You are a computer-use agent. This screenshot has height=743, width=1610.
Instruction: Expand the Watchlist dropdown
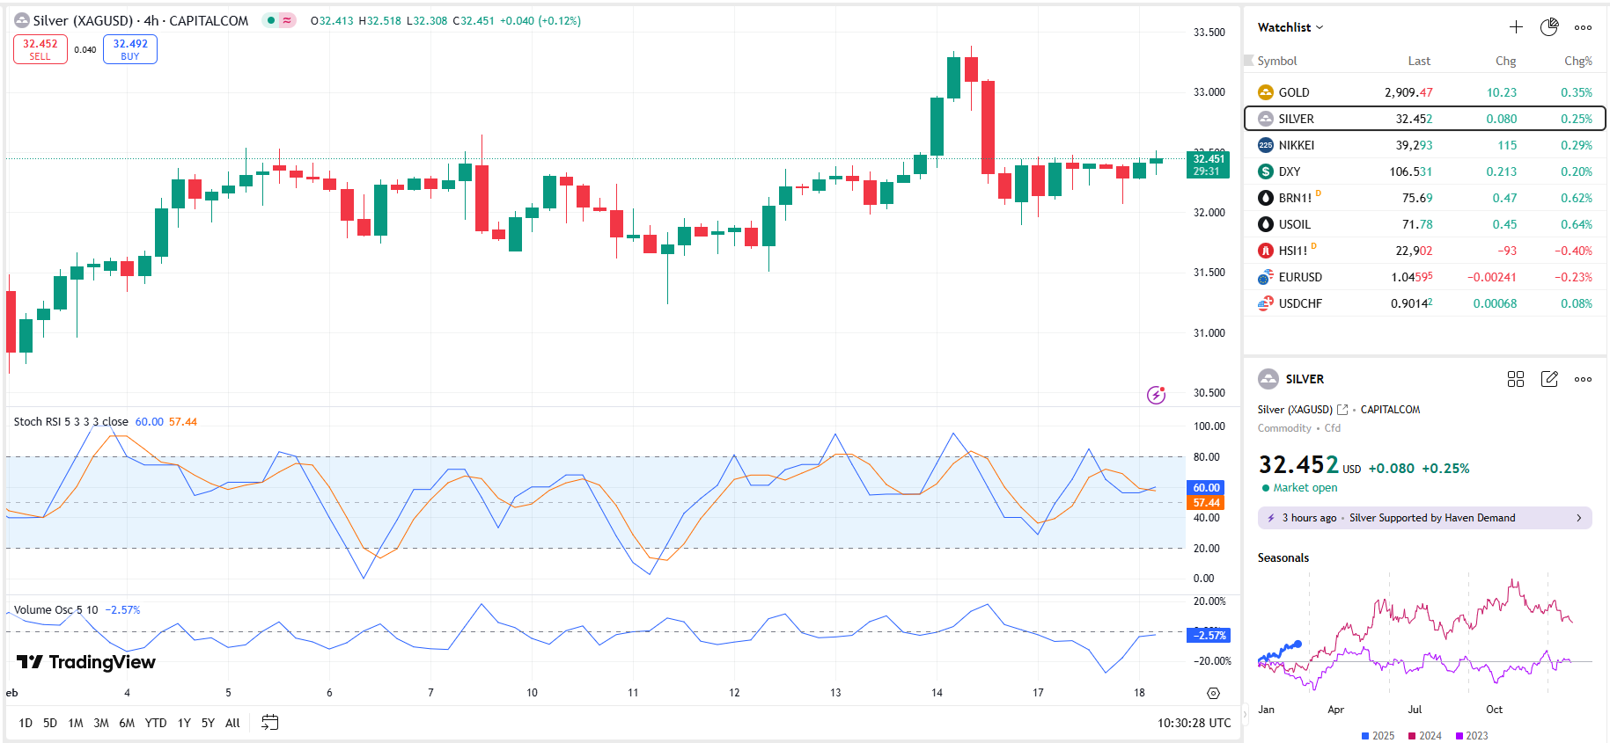[1290, 27]
